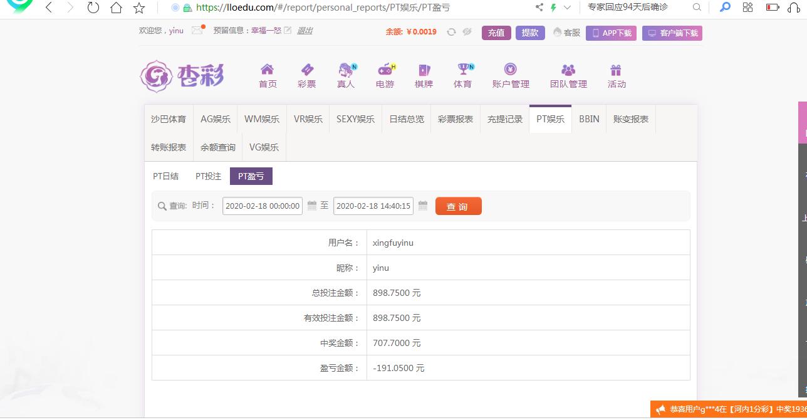Click the magnifier in search box
The width and height of the screenshot is (807, 420).
click(x=697, y=8)
